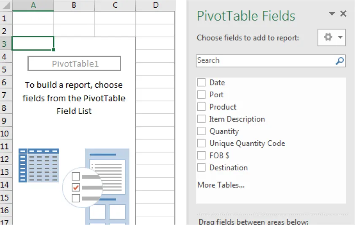
Task: Click the column D header
Action: coord(156,5)
